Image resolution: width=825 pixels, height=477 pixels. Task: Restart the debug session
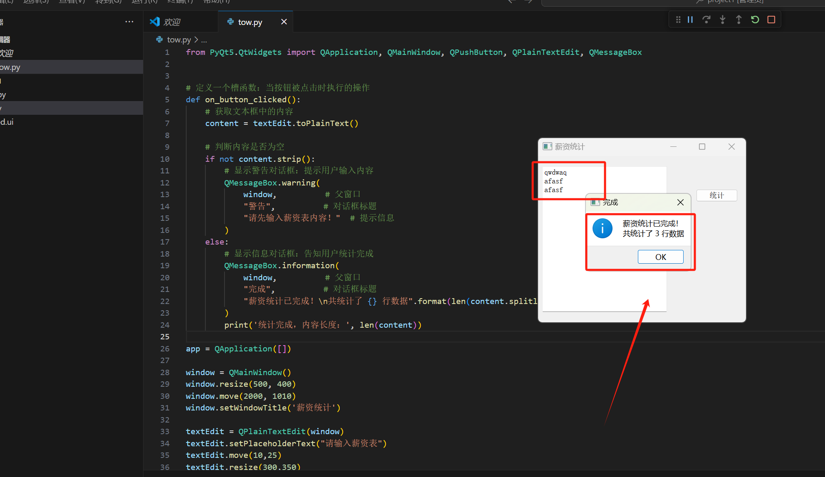(755, 20)
